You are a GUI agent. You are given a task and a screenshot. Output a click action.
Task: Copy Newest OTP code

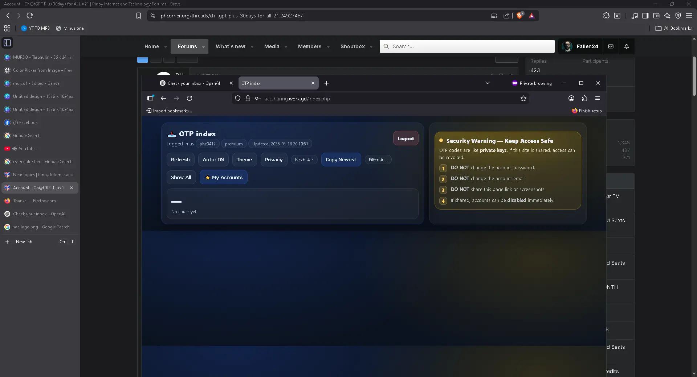341,159
